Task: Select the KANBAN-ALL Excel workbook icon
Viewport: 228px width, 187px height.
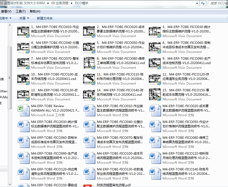Action: click(x=23, y=111)
